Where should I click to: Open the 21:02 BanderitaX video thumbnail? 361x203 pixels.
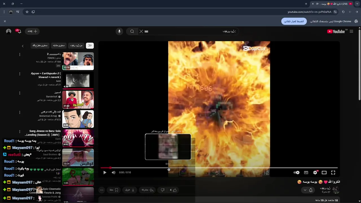[78, 100]
